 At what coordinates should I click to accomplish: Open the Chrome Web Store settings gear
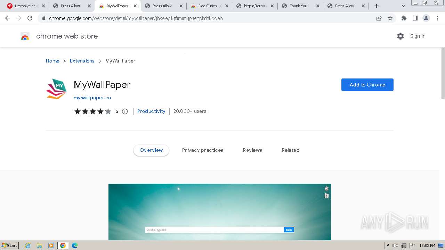[x=400, y=36]
